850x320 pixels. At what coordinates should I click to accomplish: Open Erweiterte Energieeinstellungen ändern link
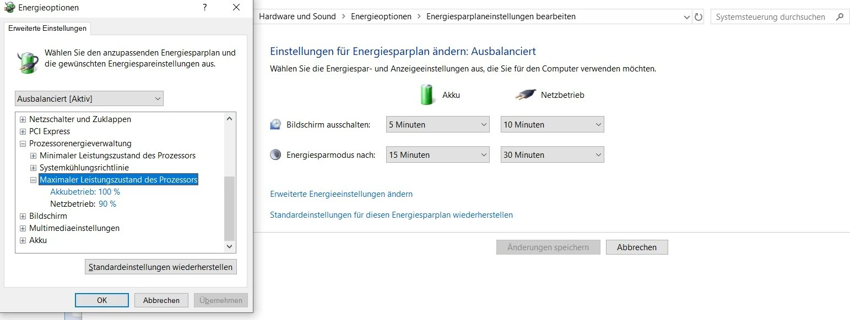(x=341, y=194)
